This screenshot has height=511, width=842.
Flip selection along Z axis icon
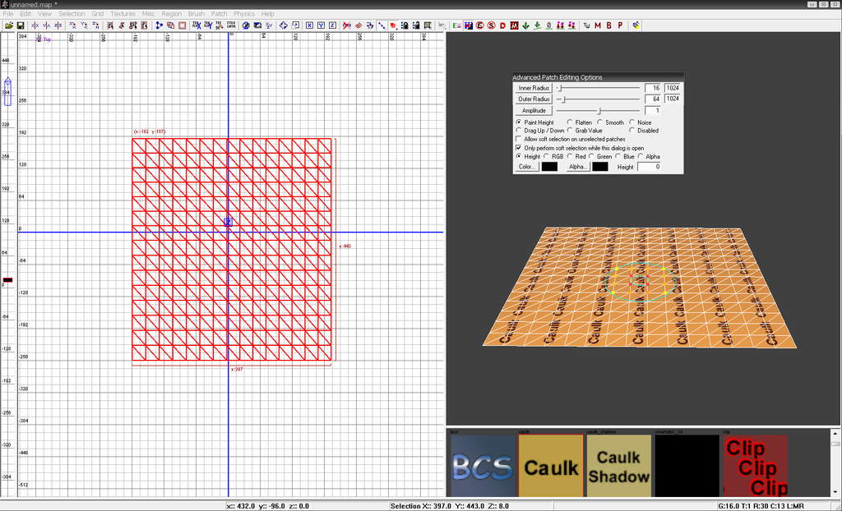[x=58, y=25]
